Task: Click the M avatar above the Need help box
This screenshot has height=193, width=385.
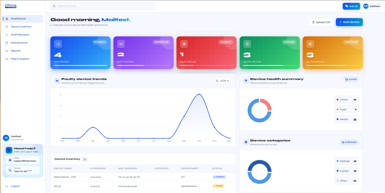Action: [x=6, y=138]
